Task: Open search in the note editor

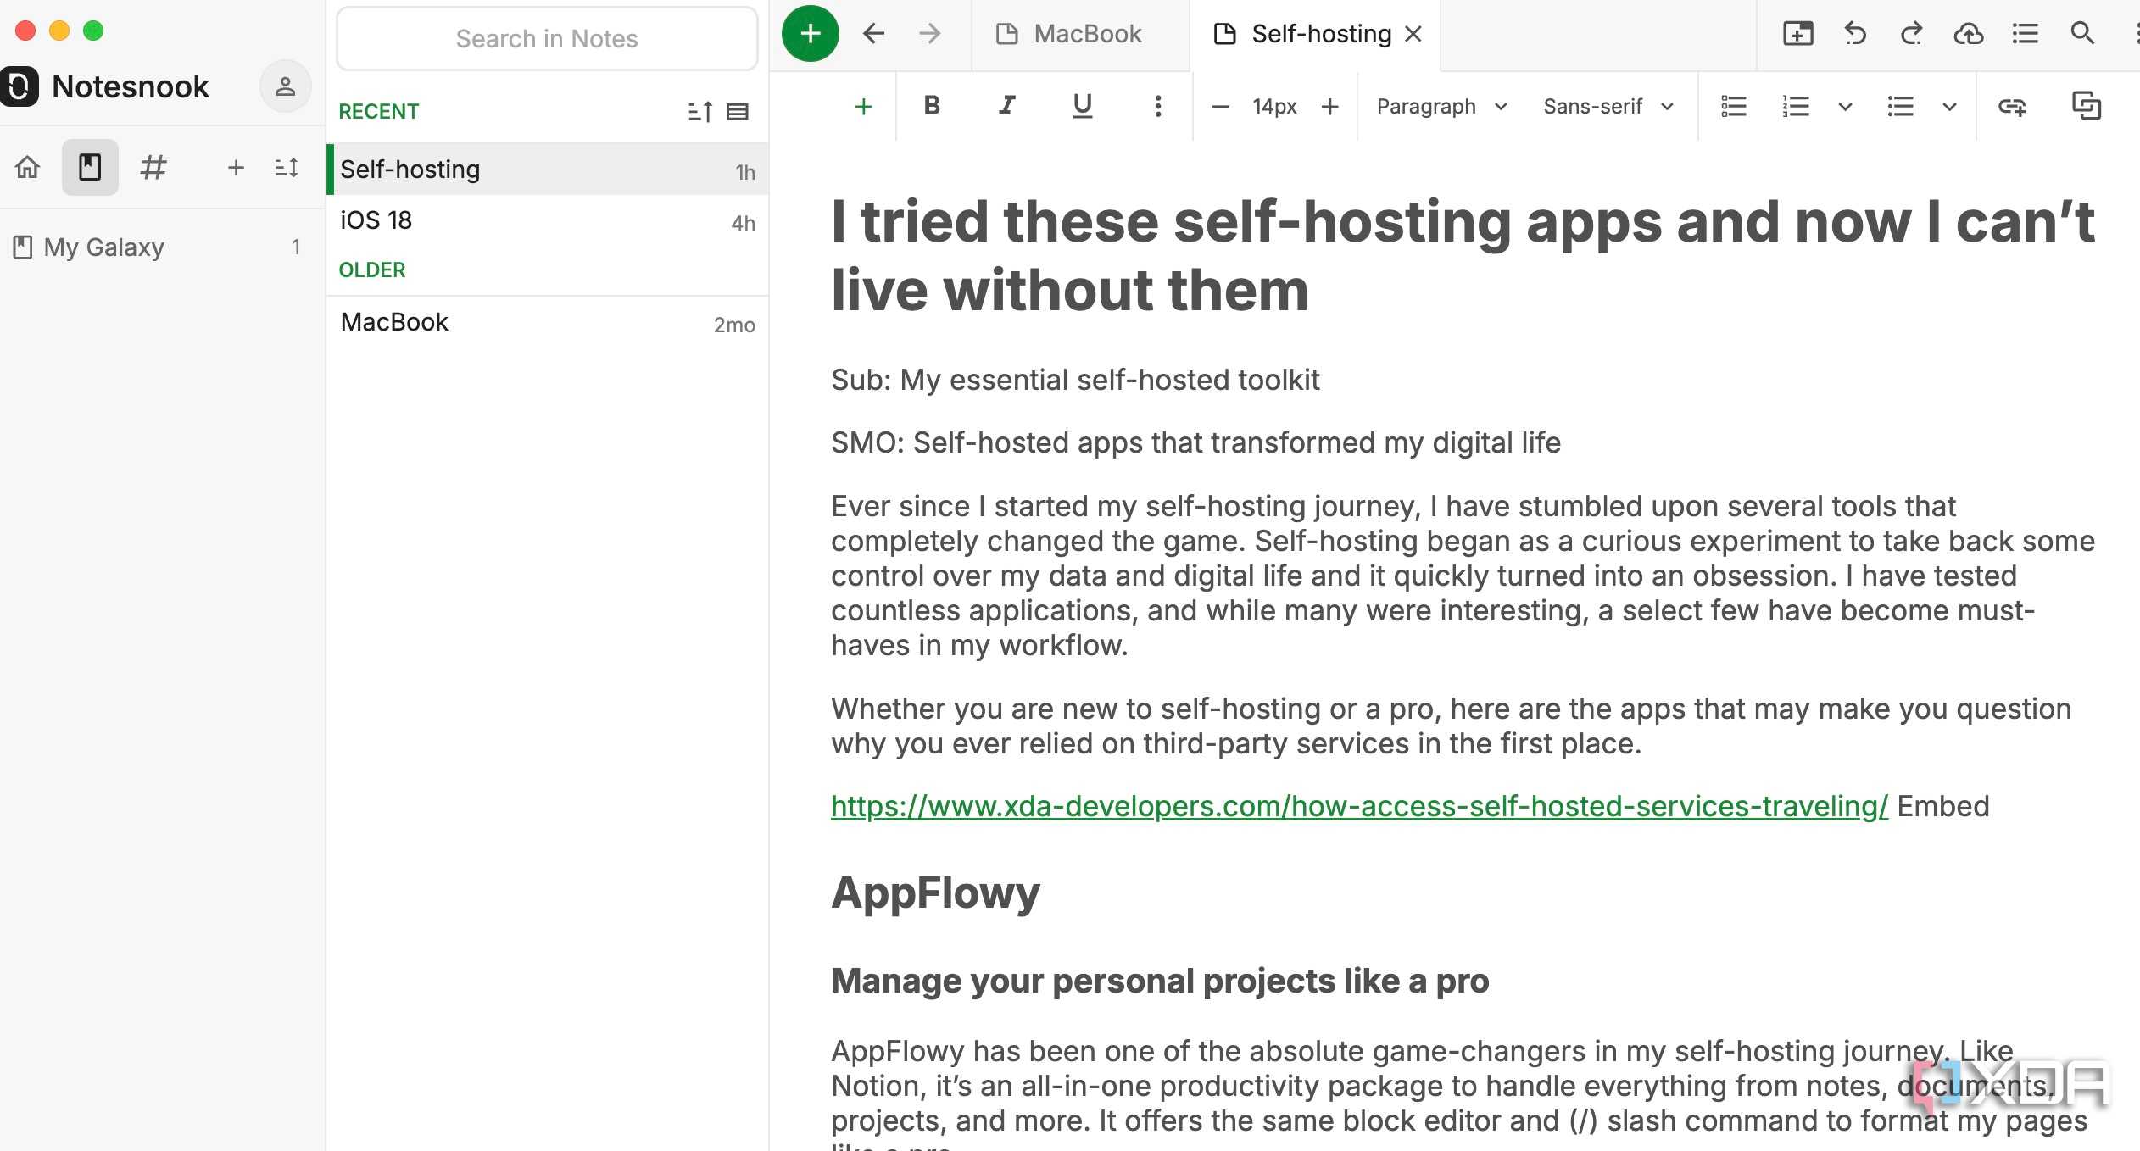Action: [x=2082, y=34]
